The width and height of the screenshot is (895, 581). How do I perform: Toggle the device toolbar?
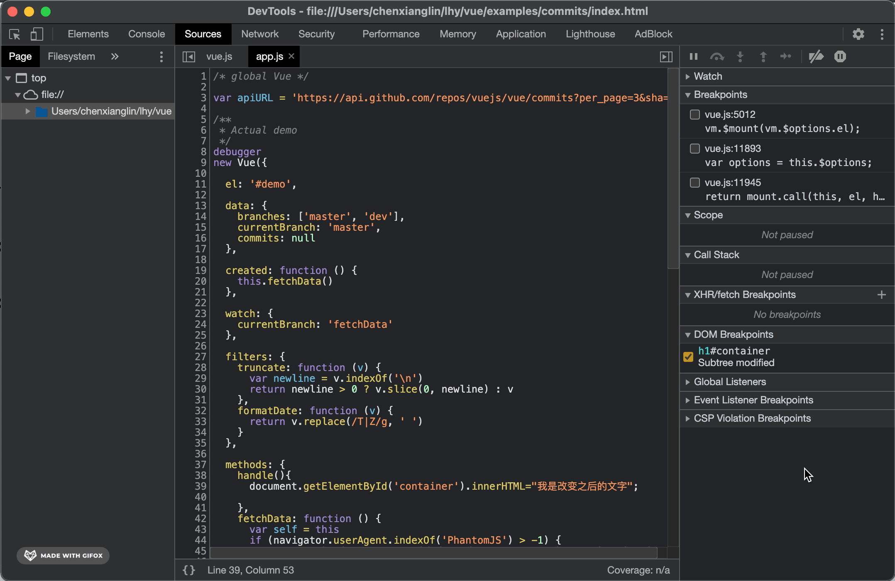tap(37, 34)
